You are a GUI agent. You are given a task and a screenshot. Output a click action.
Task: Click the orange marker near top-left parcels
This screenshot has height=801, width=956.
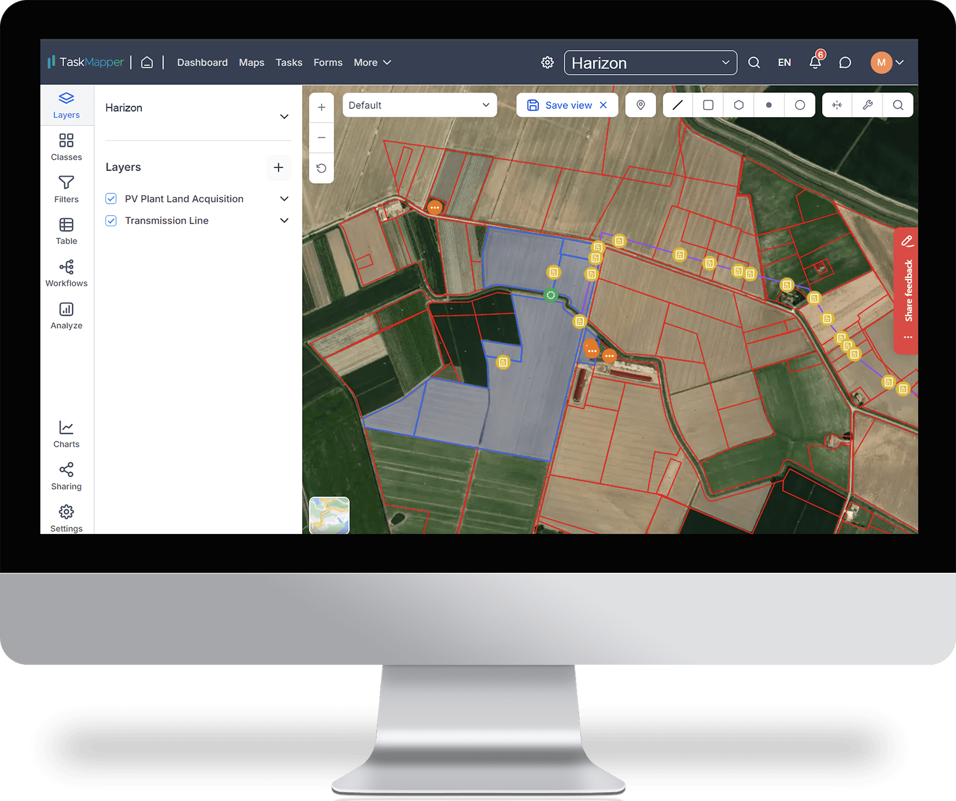click(435, 208)
